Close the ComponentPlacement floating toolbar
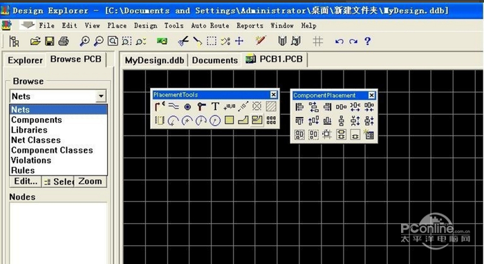484x264 pixels. pyautogui.click(x=372, y=95)
